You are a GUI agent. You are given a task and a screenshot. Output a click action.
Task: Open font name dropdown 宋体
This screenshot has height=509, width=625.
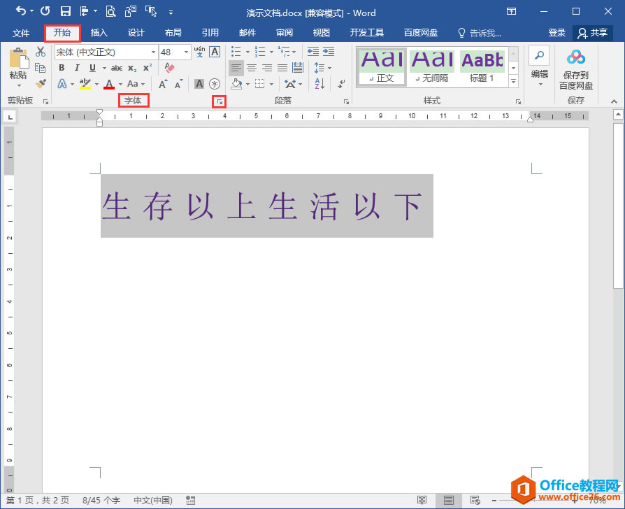tap(153, 52)
